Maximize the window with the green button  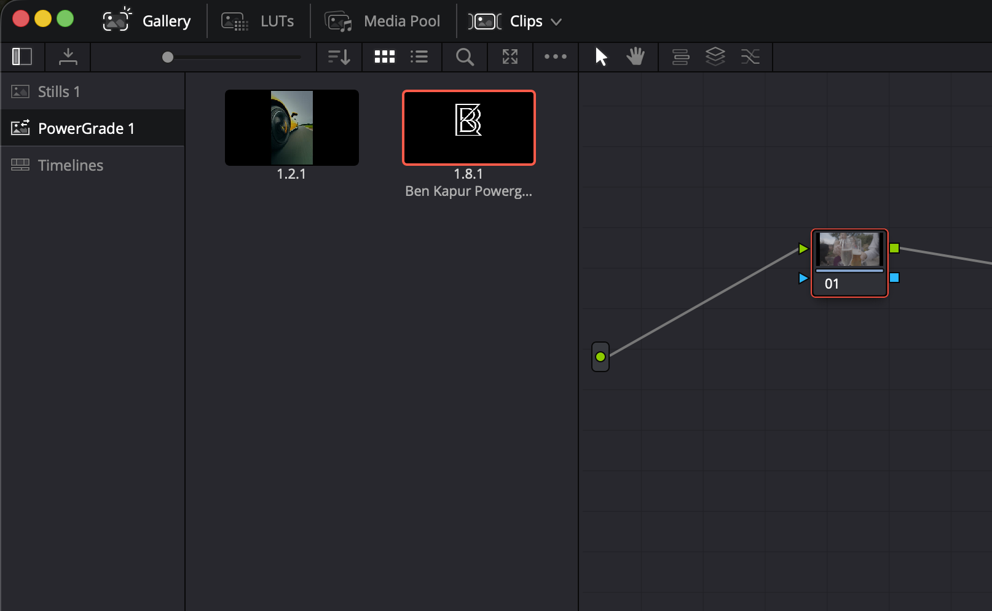point(65,19)
